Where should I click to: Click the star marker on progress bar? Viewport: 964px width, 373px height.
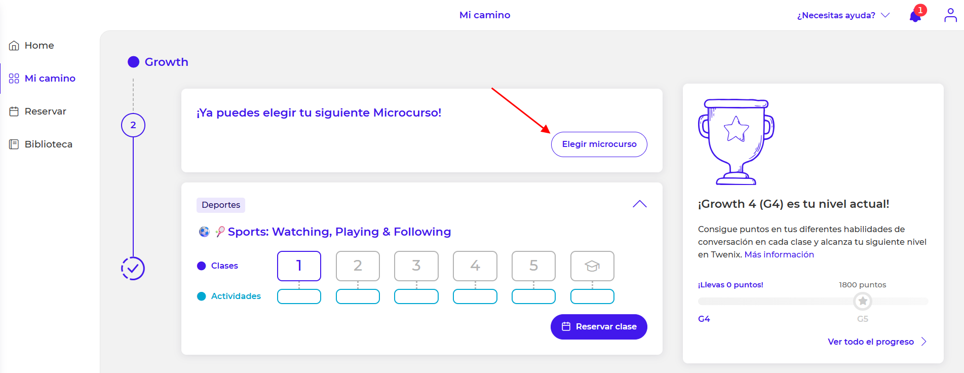[863, 301]
